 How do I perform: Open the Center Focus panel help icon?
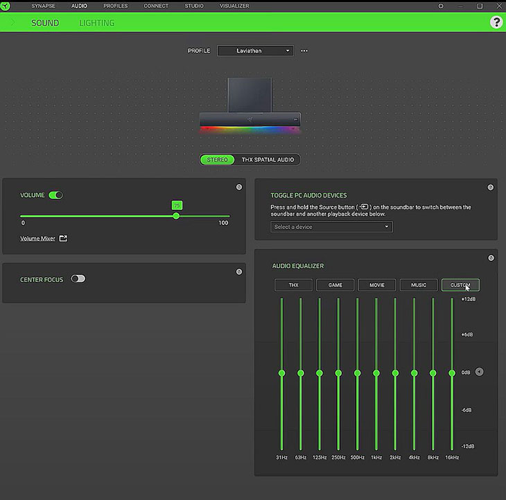point(239,271)
